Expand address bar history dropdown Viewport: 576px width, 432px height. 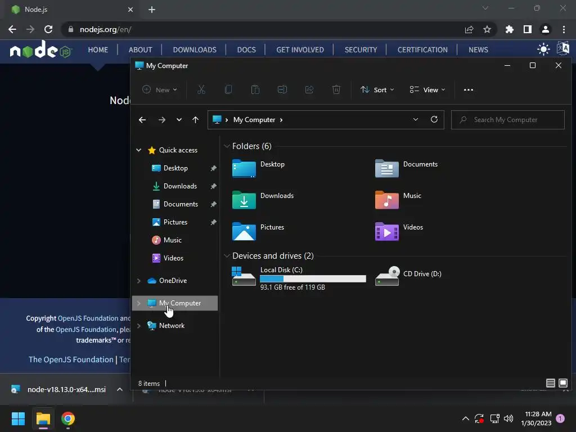[x=416, y=119]
